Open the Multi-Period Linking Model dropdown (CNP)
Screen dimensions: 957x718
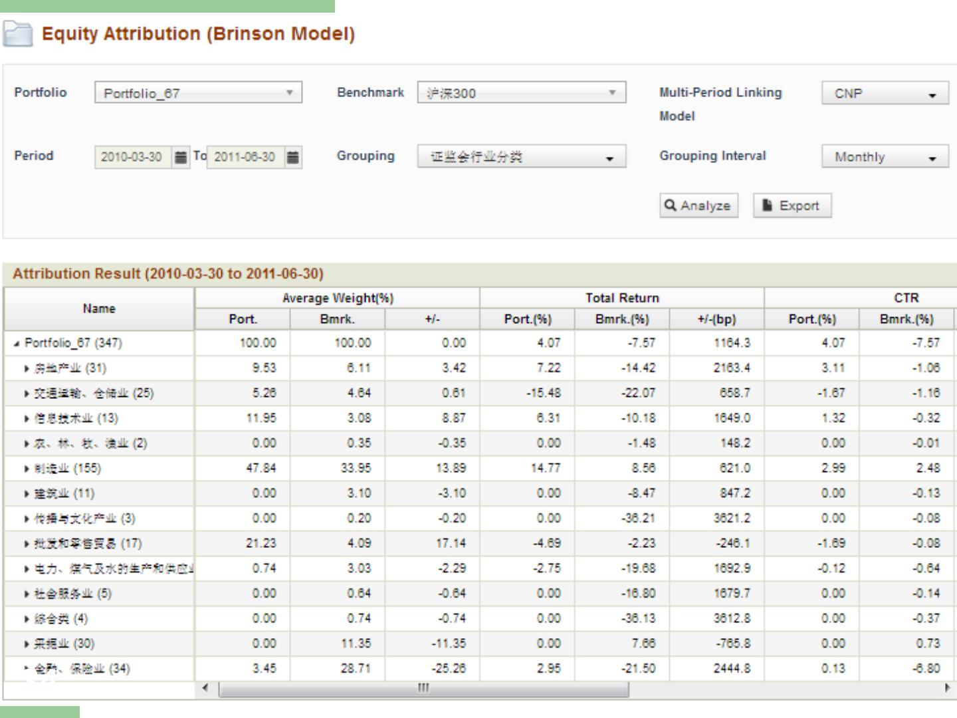pos(885,94)
